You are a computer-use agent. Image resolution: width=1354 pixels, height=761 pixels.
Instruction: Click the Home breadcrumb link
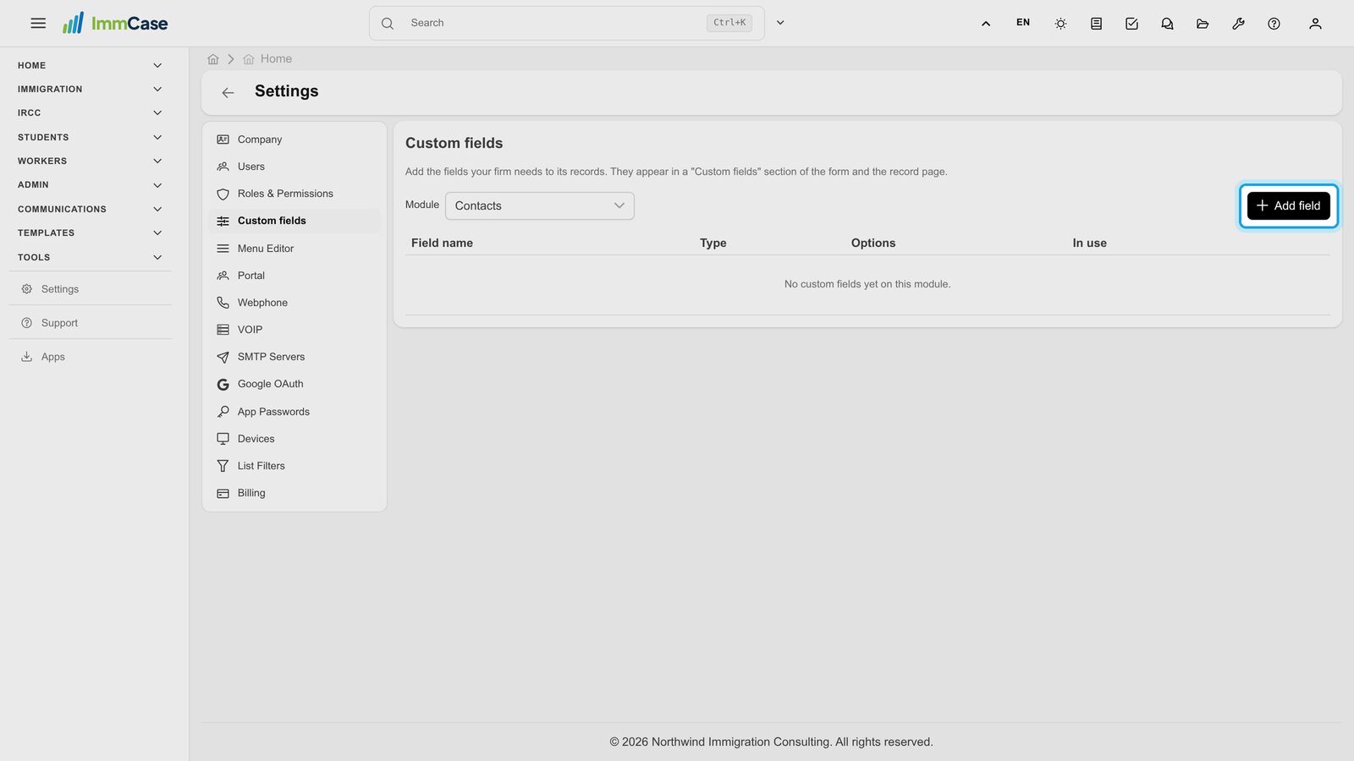(267, 59)
